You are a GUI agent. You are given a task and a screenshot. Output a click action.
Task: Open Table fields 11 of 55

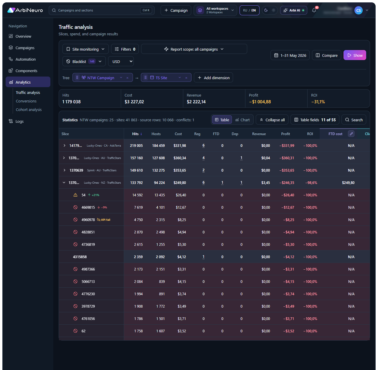coord(315,120)
